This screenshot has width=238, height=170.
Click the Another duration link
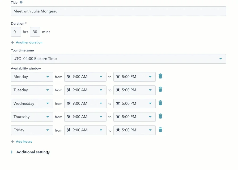[x=29, y=42]
